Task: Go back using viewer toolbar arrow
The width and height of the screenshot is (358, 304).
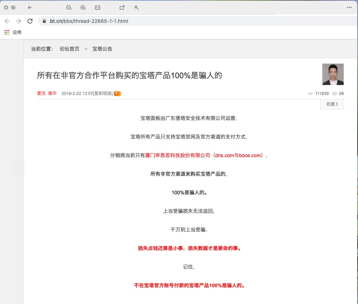Action: (x=30, y=7)
